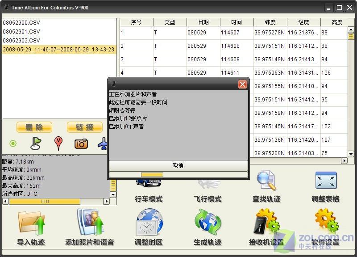This screenshot has height=257, width=357.
Task: Click the 链接 link button
Action: tap(85, 127)
